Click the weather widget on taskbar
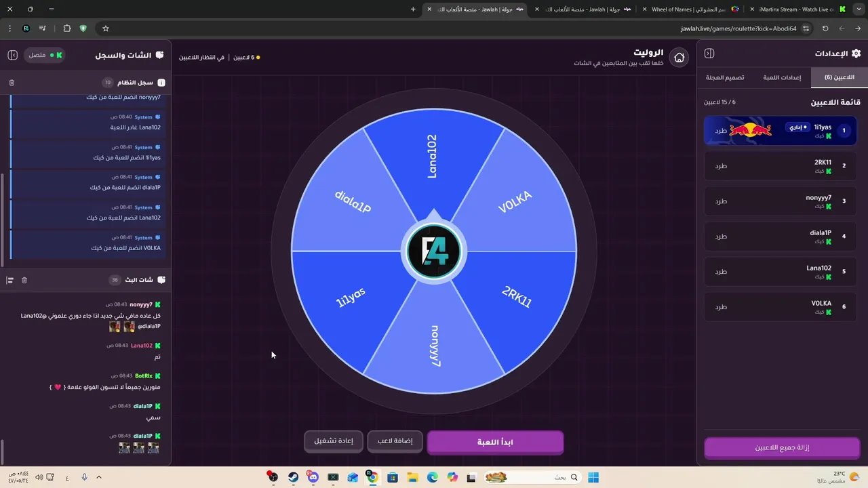 pos(838,477)
